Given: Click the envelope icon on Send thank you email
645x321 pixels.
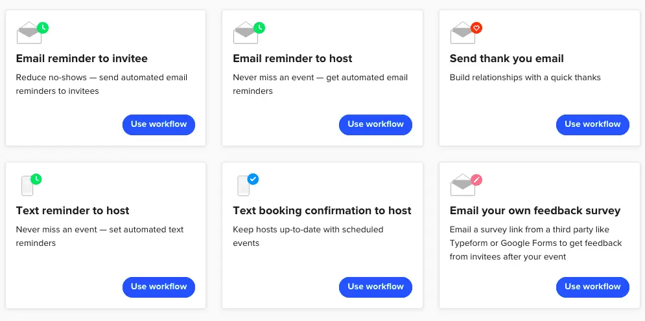Looking at the screenshot, I should point(463,33).
